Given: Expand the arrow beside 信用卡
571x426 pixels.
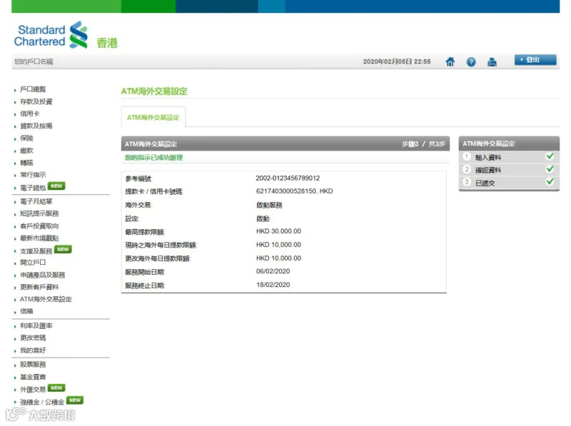Looking at the screenshot, I should (15, 114).
